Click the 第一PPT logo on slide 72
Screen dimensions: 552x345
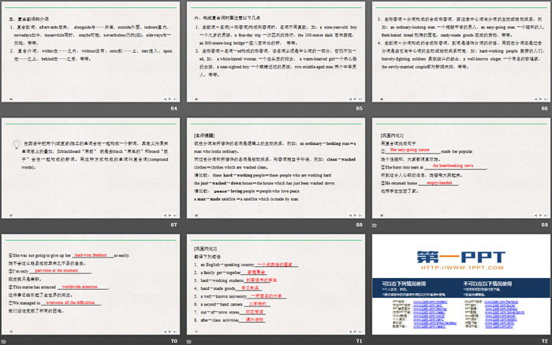[461, 257]
